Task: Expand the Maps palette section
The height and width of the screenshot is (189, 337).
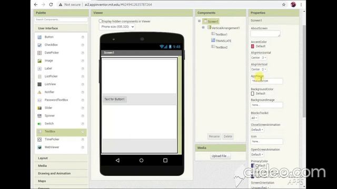Action: click(61, 181)
